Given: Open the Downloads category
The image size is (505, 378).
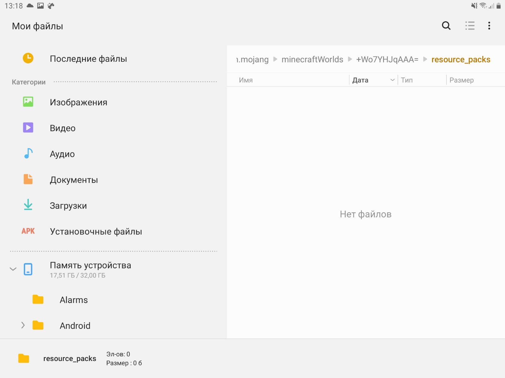Looking at the screenshot, I should [x=68, y=206].
